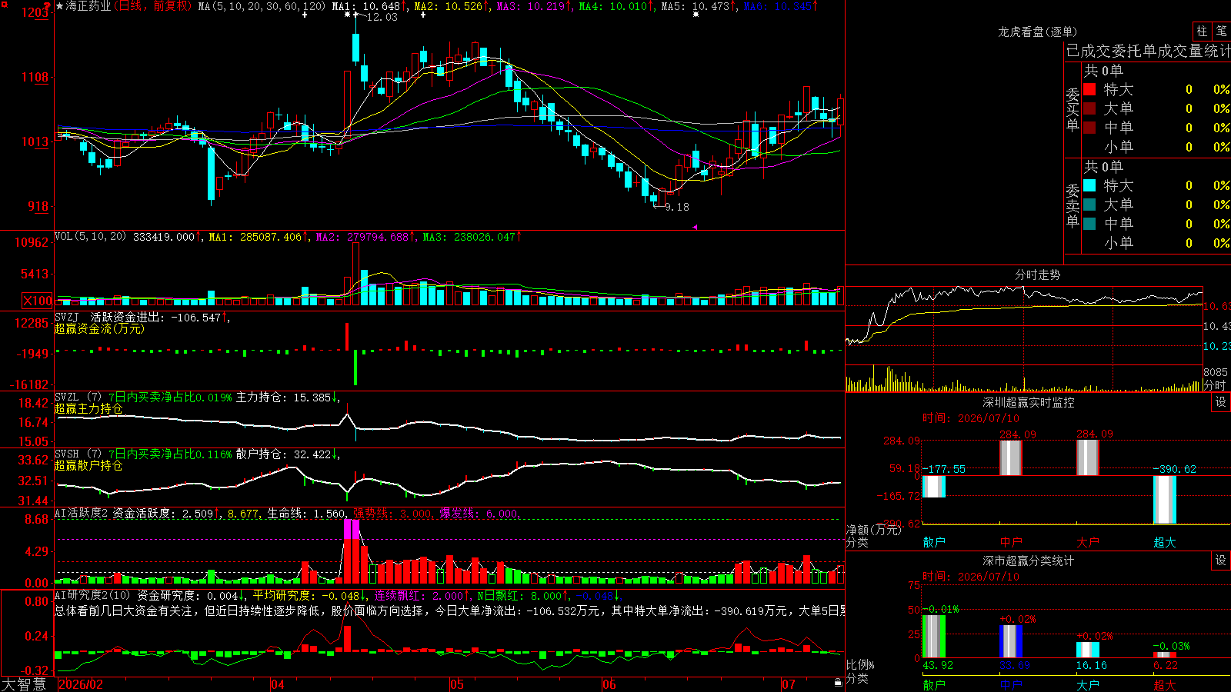
Task: Select the AI活跃度2 indicator label
Action: coord(82,513)
